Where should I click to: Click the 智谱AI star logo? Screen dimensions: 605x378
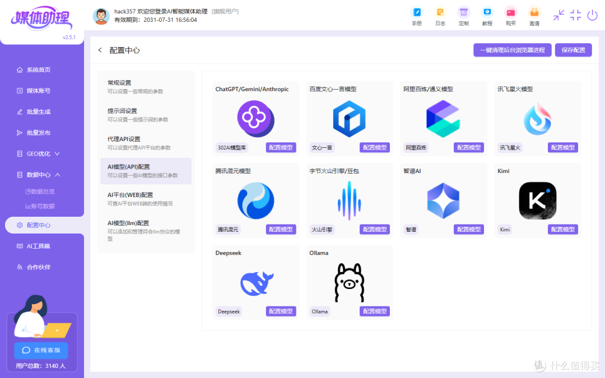[x=443, y=200]
